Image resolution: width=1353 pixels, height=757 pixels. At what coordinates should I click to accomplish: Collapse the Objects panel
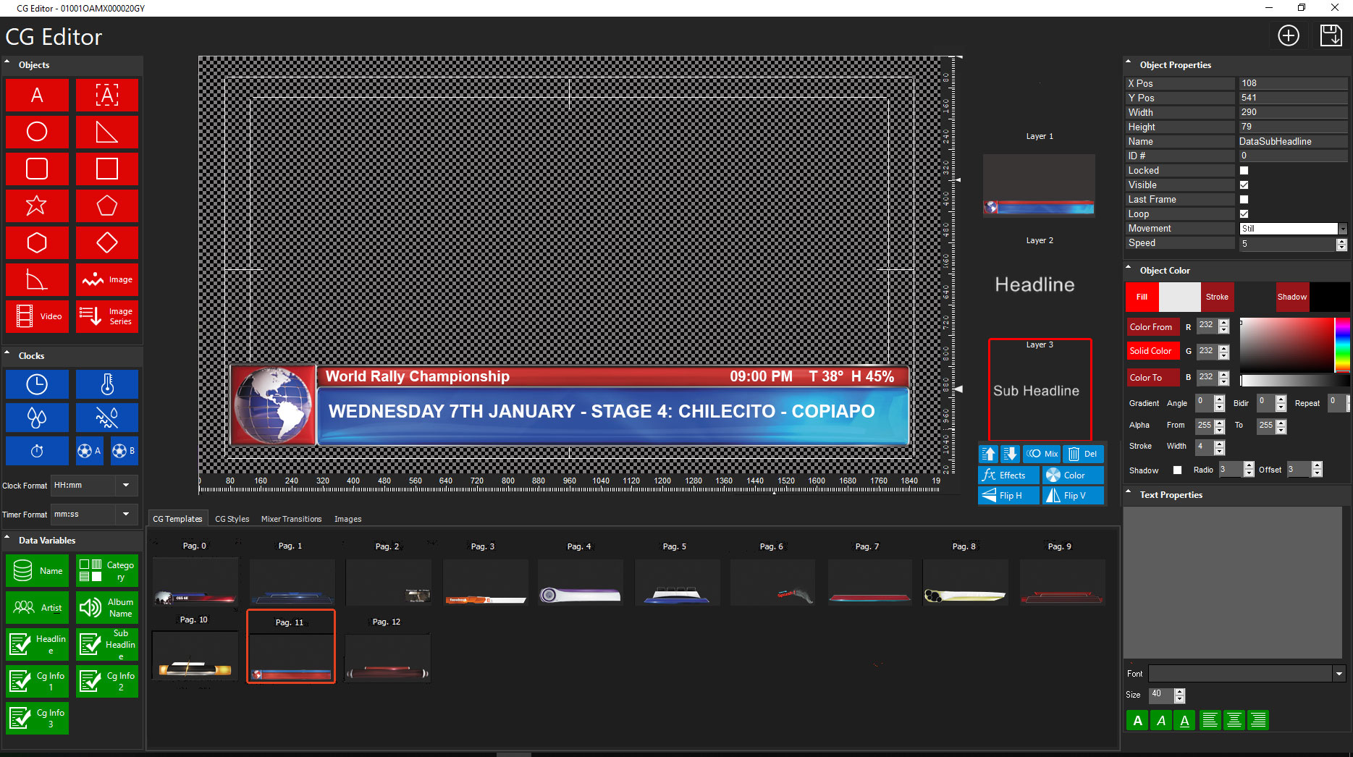coord(7,62)
